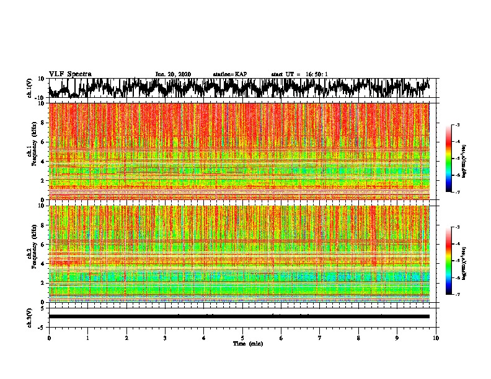491x379 pixels.
Task: Click the "Time (min)" axis label
Action: [x=248, y=344]
